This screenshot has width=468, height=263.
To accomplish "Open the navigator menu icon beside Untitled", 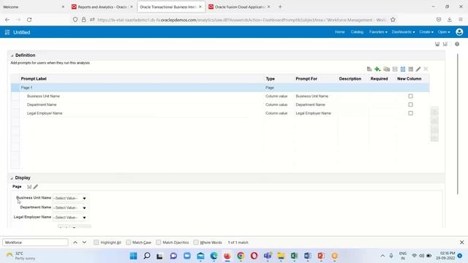I will coord(7,32).
